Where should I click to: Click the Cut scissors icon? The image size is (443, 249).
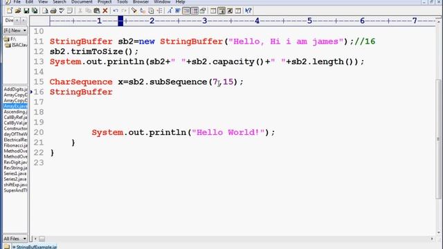[x=80, y=11]
